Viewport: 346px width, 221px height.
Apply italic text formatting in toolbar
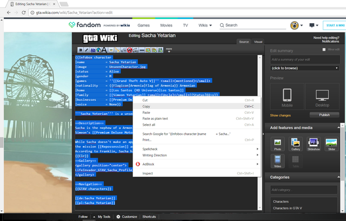[86, 50]
